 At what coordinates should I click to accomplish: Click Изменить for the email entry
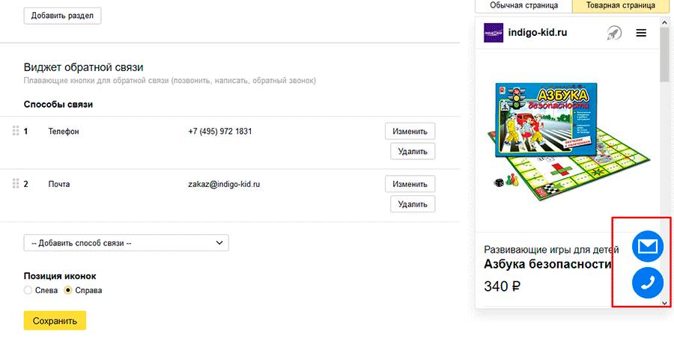[x=410, y=184]
